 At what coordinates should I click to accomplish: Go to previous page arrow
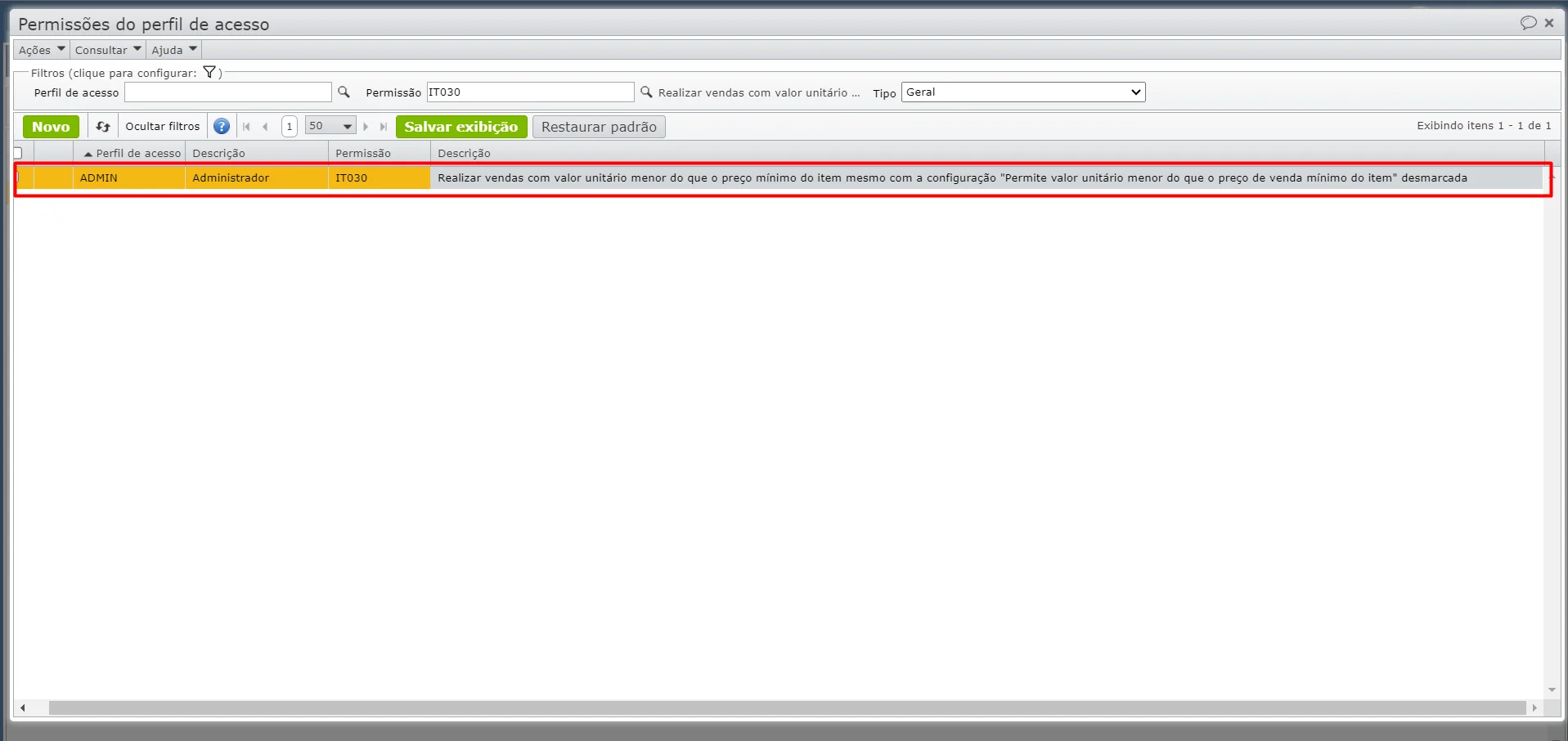click(265, 127)
